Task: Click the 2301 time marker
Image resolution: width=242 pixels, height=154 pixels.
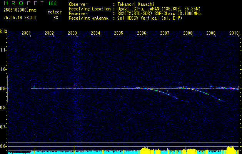Action: (x=26, y=33)
